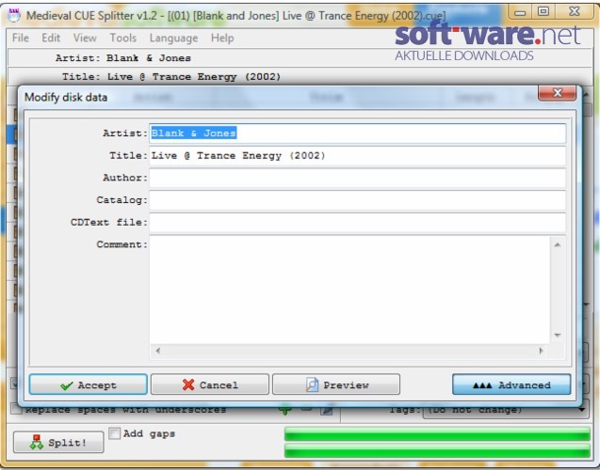Open the Tags dropdown in main window
This screenshot has width=600, height=470.
coord(506,410)
